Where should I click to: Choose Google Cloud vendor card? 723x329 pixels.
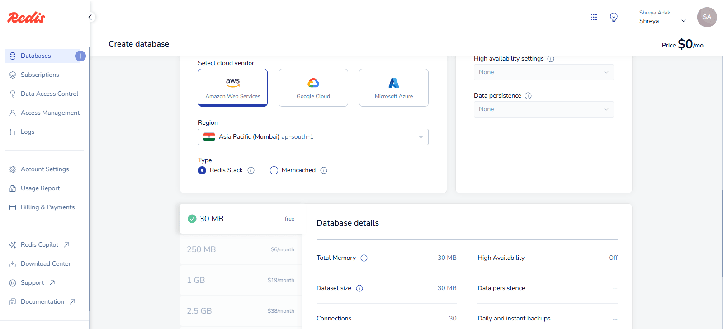click(x=313, y=88)
